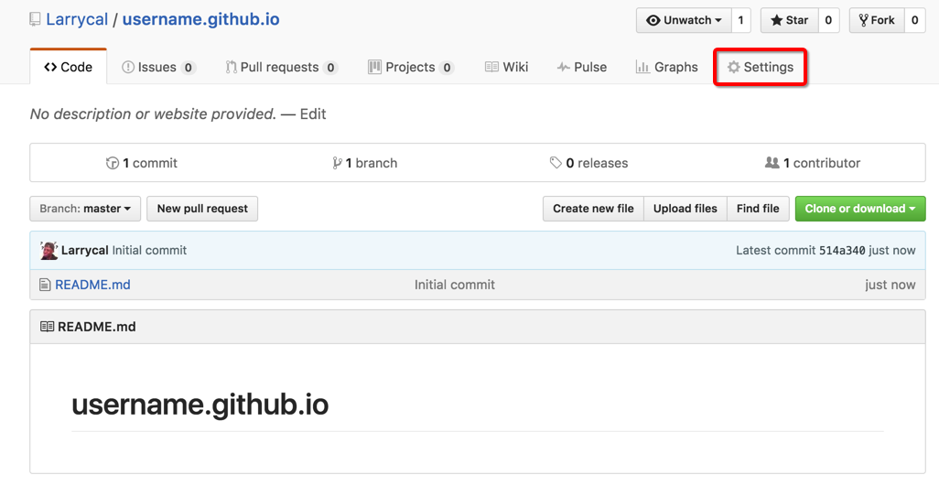Click the commit history clock icon

113,164
